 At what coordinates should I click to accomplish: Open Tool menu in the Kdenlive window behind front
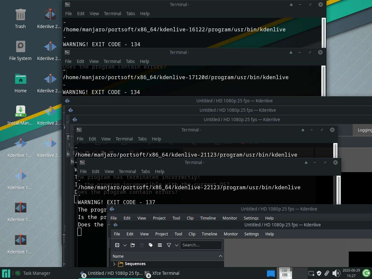(176, 218)
